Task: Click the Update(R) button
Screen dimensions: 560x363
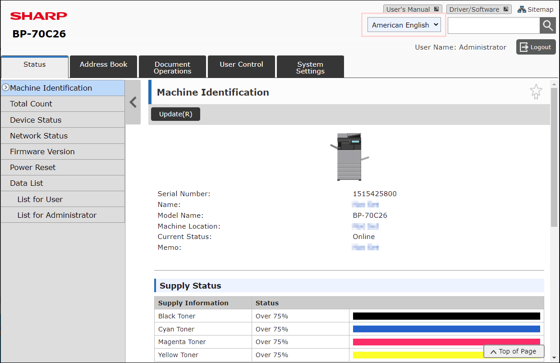Action: tap(175, 114)
